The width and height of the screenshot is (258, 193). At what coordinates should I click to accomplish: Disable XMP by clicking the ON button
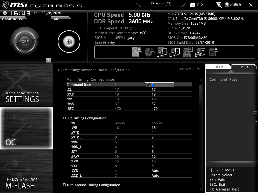click(69, 41)
